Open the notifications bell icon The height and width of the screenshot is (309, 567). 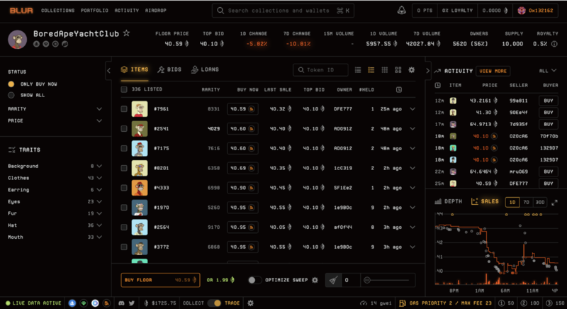[402, 11]
